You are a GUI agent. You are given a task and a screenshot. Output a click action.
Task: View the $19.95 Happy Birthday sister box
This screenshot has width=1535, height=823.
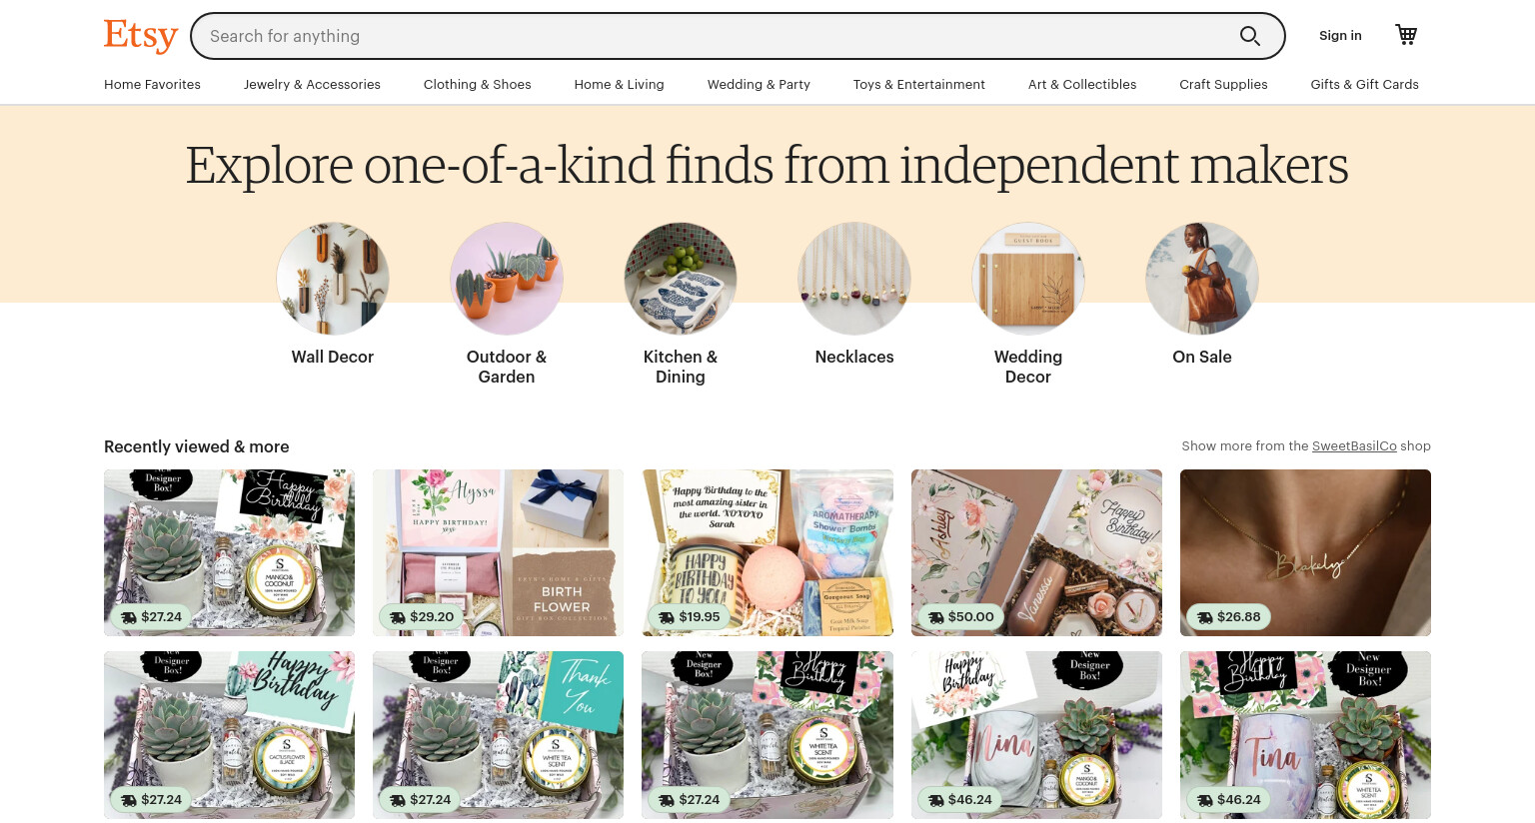pyautogui.click(x=767, y=552)
